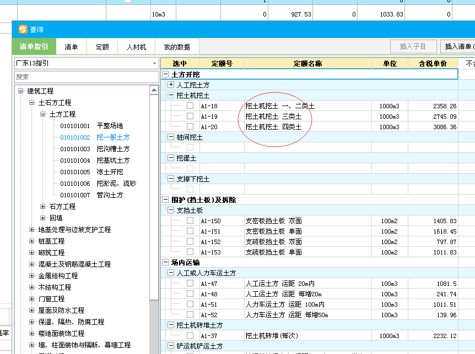The image size is (475, 354).
Task: Expand the 人工挖土方 group
Action: click(171, 85)
